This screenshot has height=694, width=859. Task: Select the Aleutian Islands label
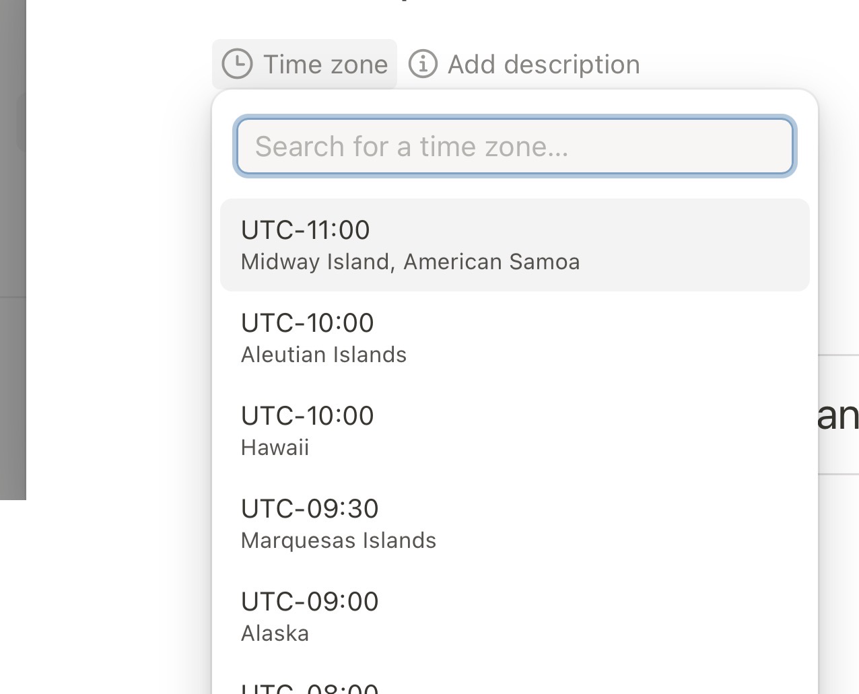(x=323, y=355)
